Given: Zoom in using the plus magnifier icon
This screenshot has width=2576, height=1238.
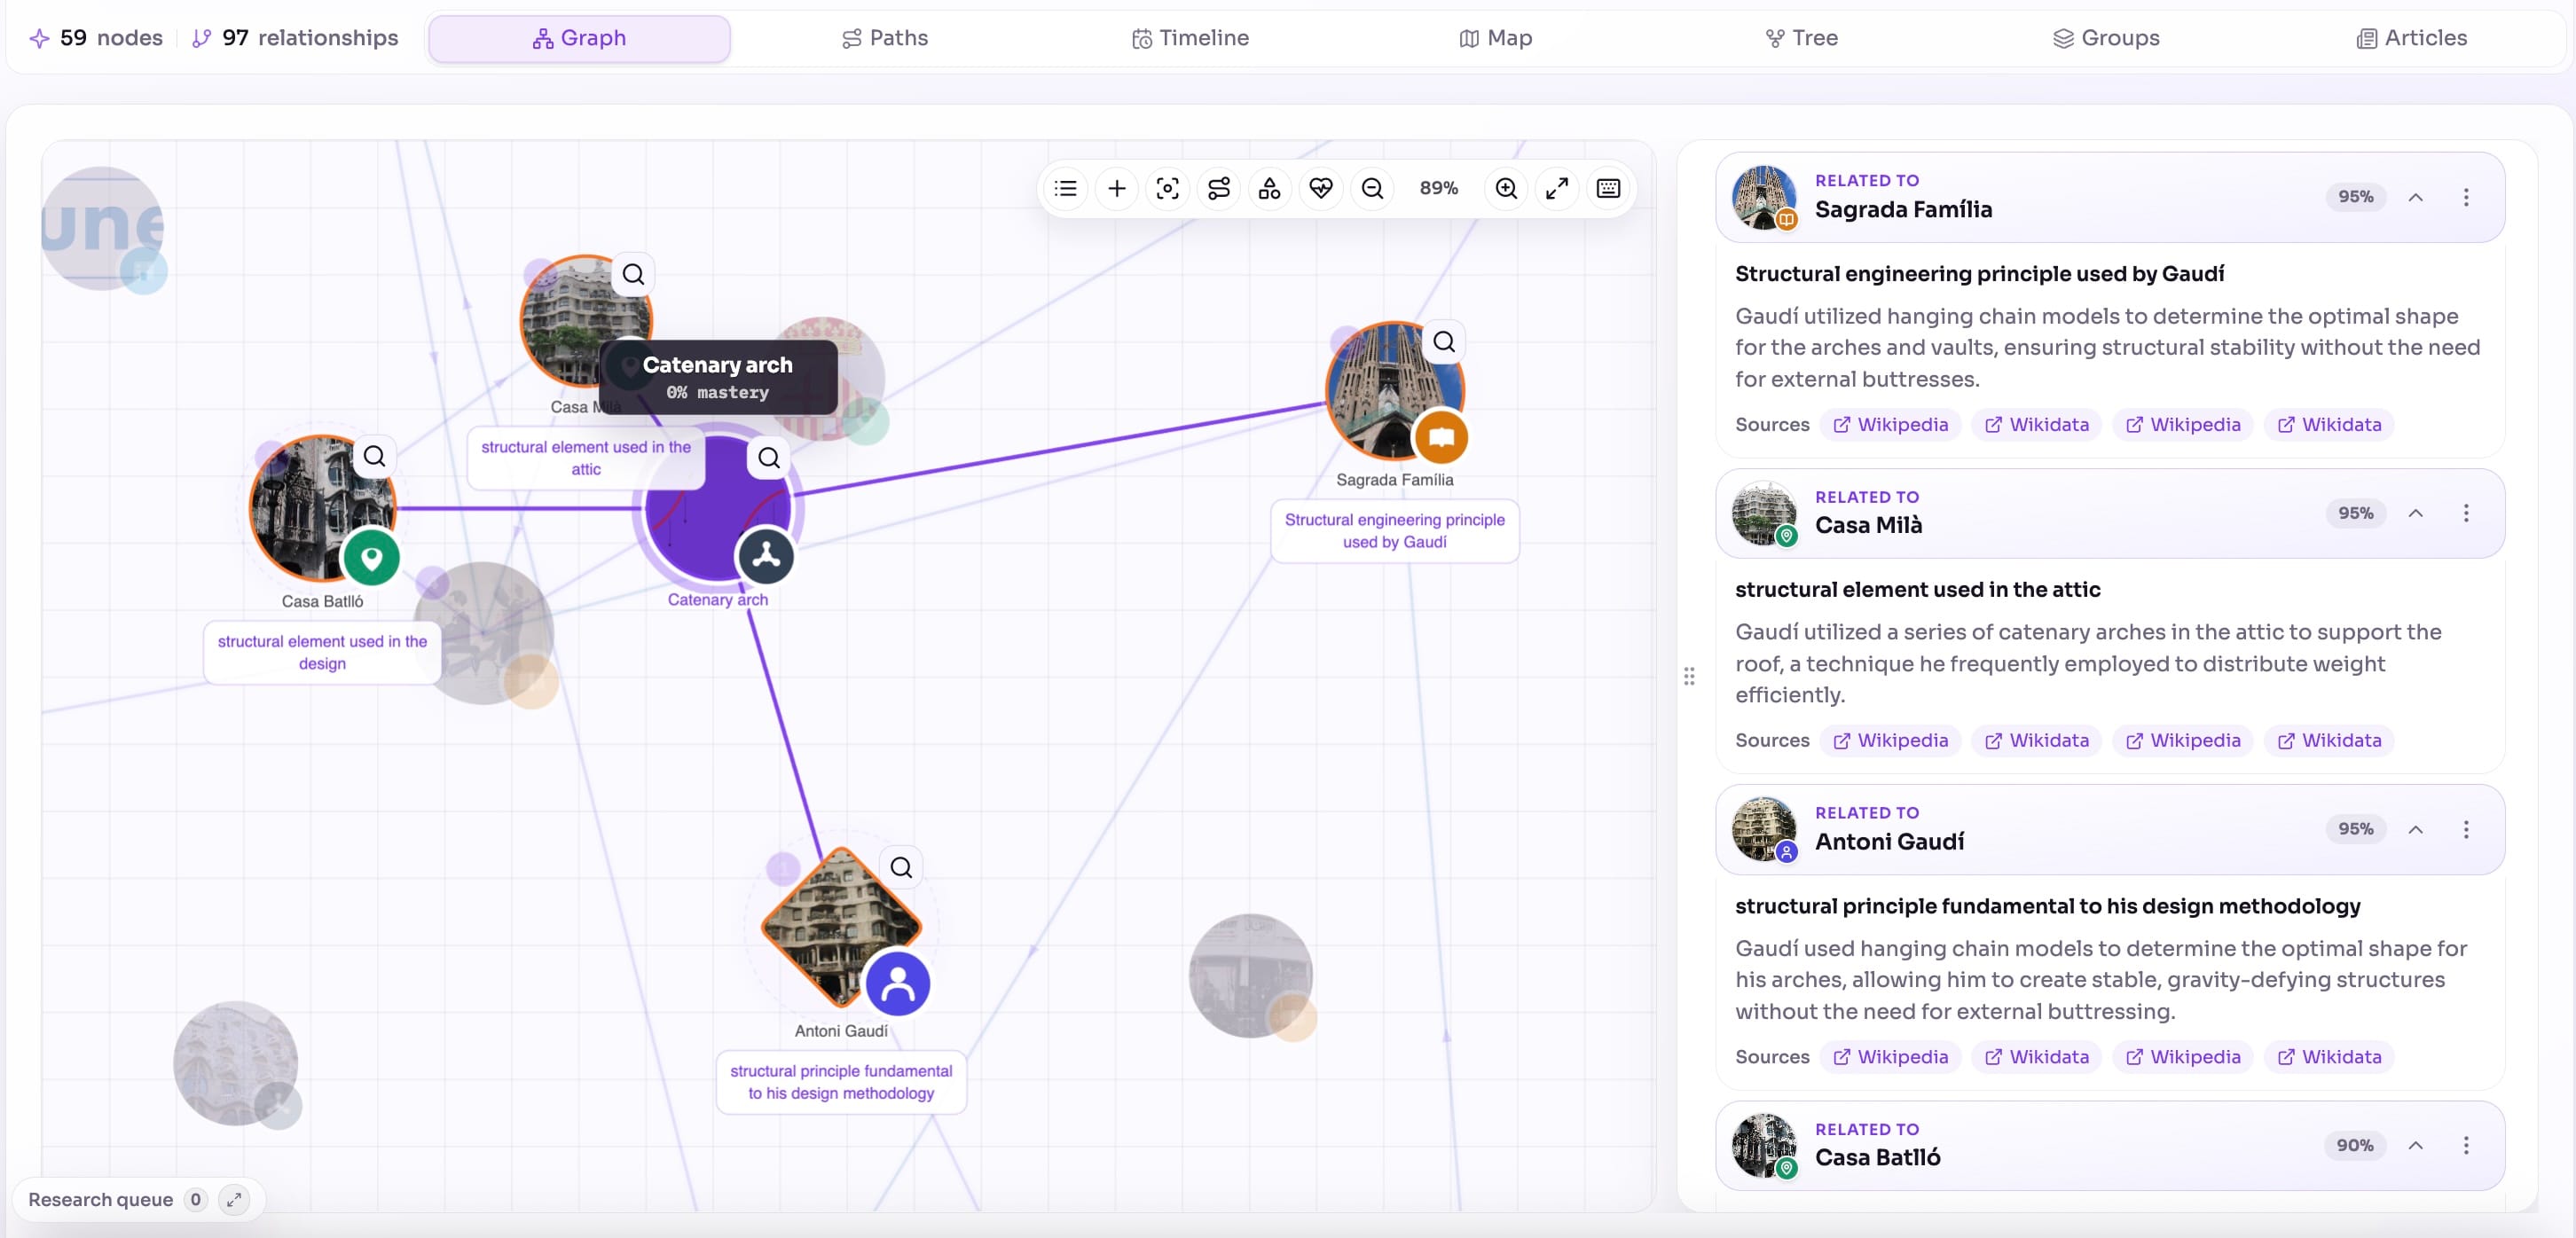Looking at the screenshot, I should pos(1506,188).
